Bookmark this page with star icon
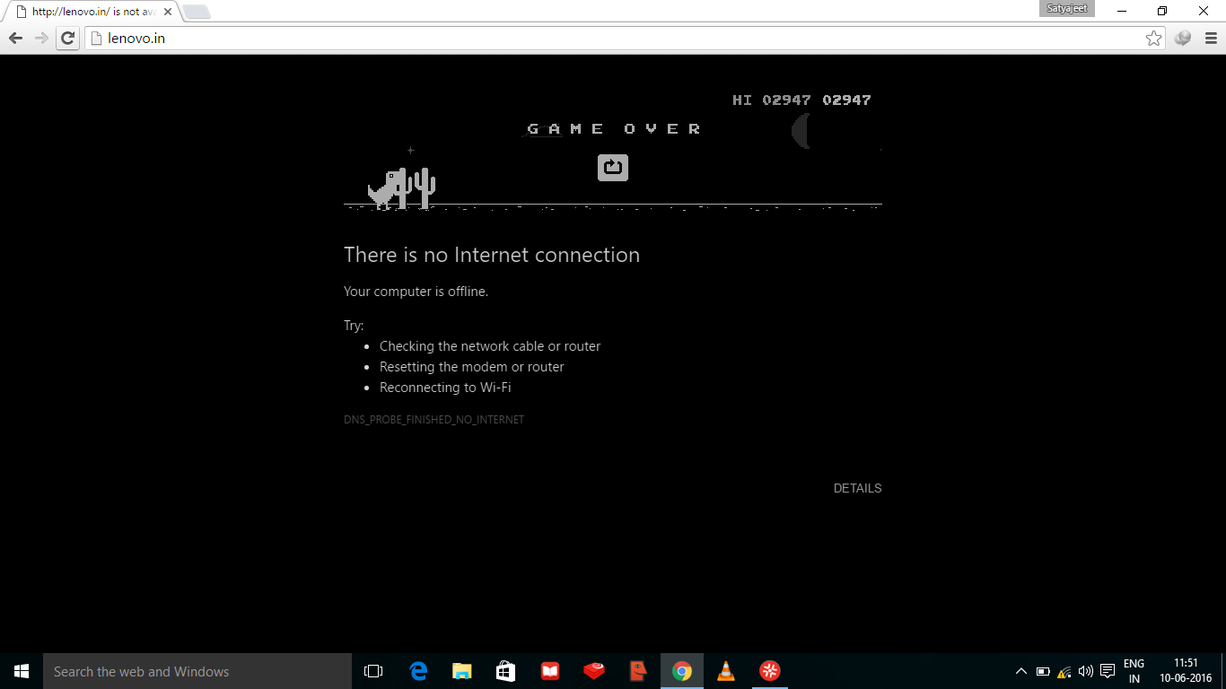 pyautogui.click(x=1153, y=39)
